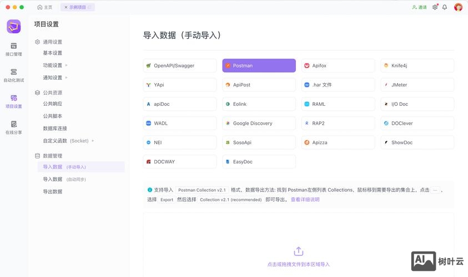Choose apiDoc import format
This screenshot has width=468, height=277.
[x=180, y=104]
